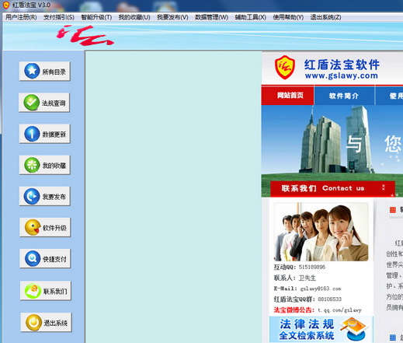Click the envelope icon for 联系我们
The image size is (403, 343).
click(x=33, y=291)
